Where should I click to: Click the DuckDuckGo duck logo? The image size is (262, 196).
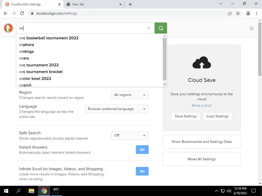point(8,28)
